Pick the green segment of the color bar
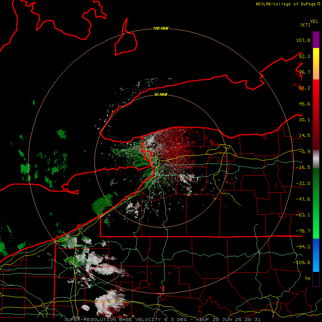Image resolution: width=322 pixels, height=322 pixels. click(x=316, y=203)
